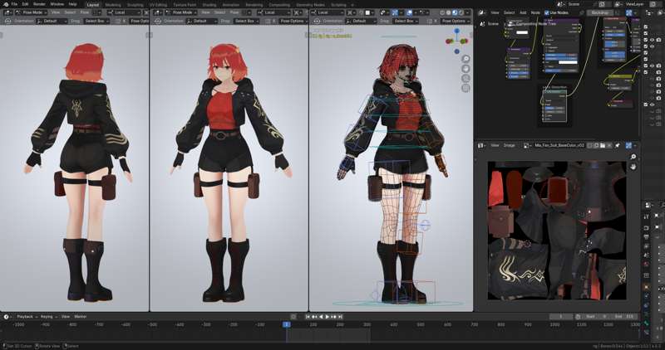Open image editor type dropdown icon
Screen dimensions: 665x350
[482, 145]
